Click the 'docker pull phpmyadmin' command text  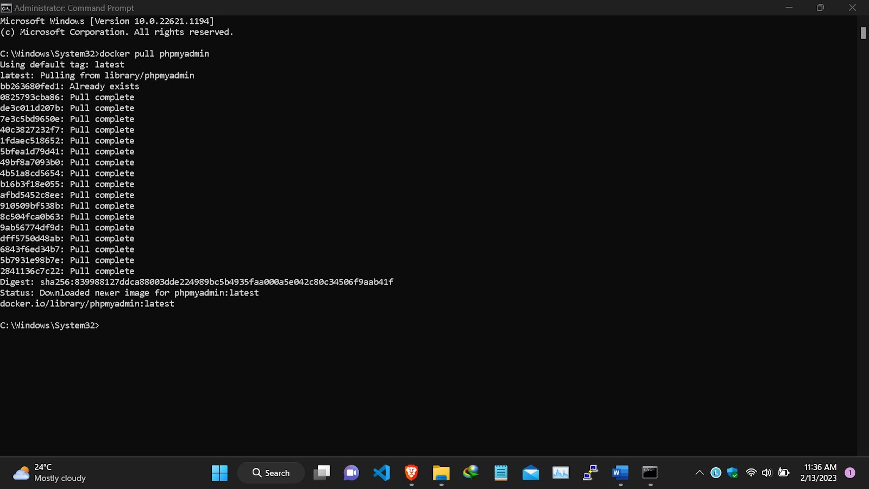point(154,54)
